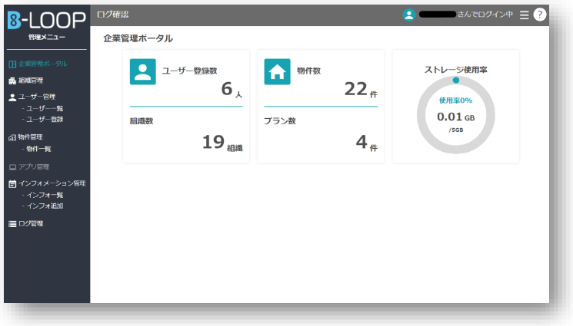Open the ユーザー登録 link
The height and width of the screenshot is (326, 573).
[45, 119]
